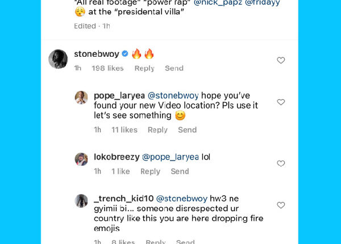Like _trench_kid10's comment heart

(x=281, y=205)
